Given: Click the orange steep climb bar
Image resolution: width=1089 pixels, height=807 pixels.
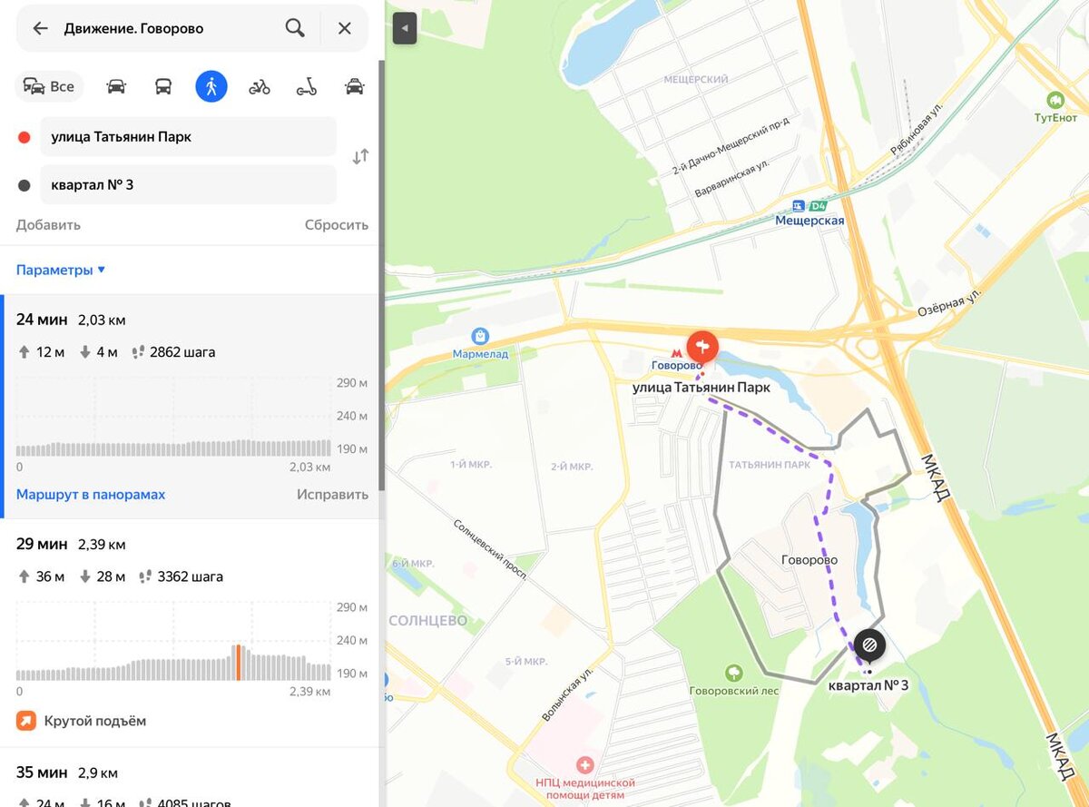Looking at the screenshot, I should [x=238, y=663].
